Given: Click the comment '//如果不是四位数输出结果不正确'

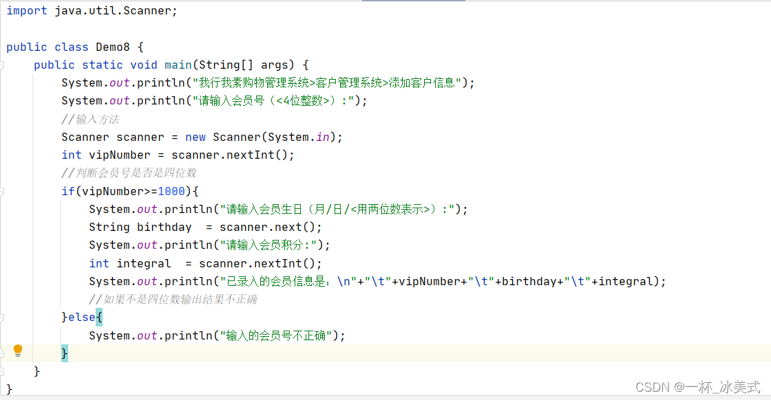Looking at the screenshot, I should point(173,300).
